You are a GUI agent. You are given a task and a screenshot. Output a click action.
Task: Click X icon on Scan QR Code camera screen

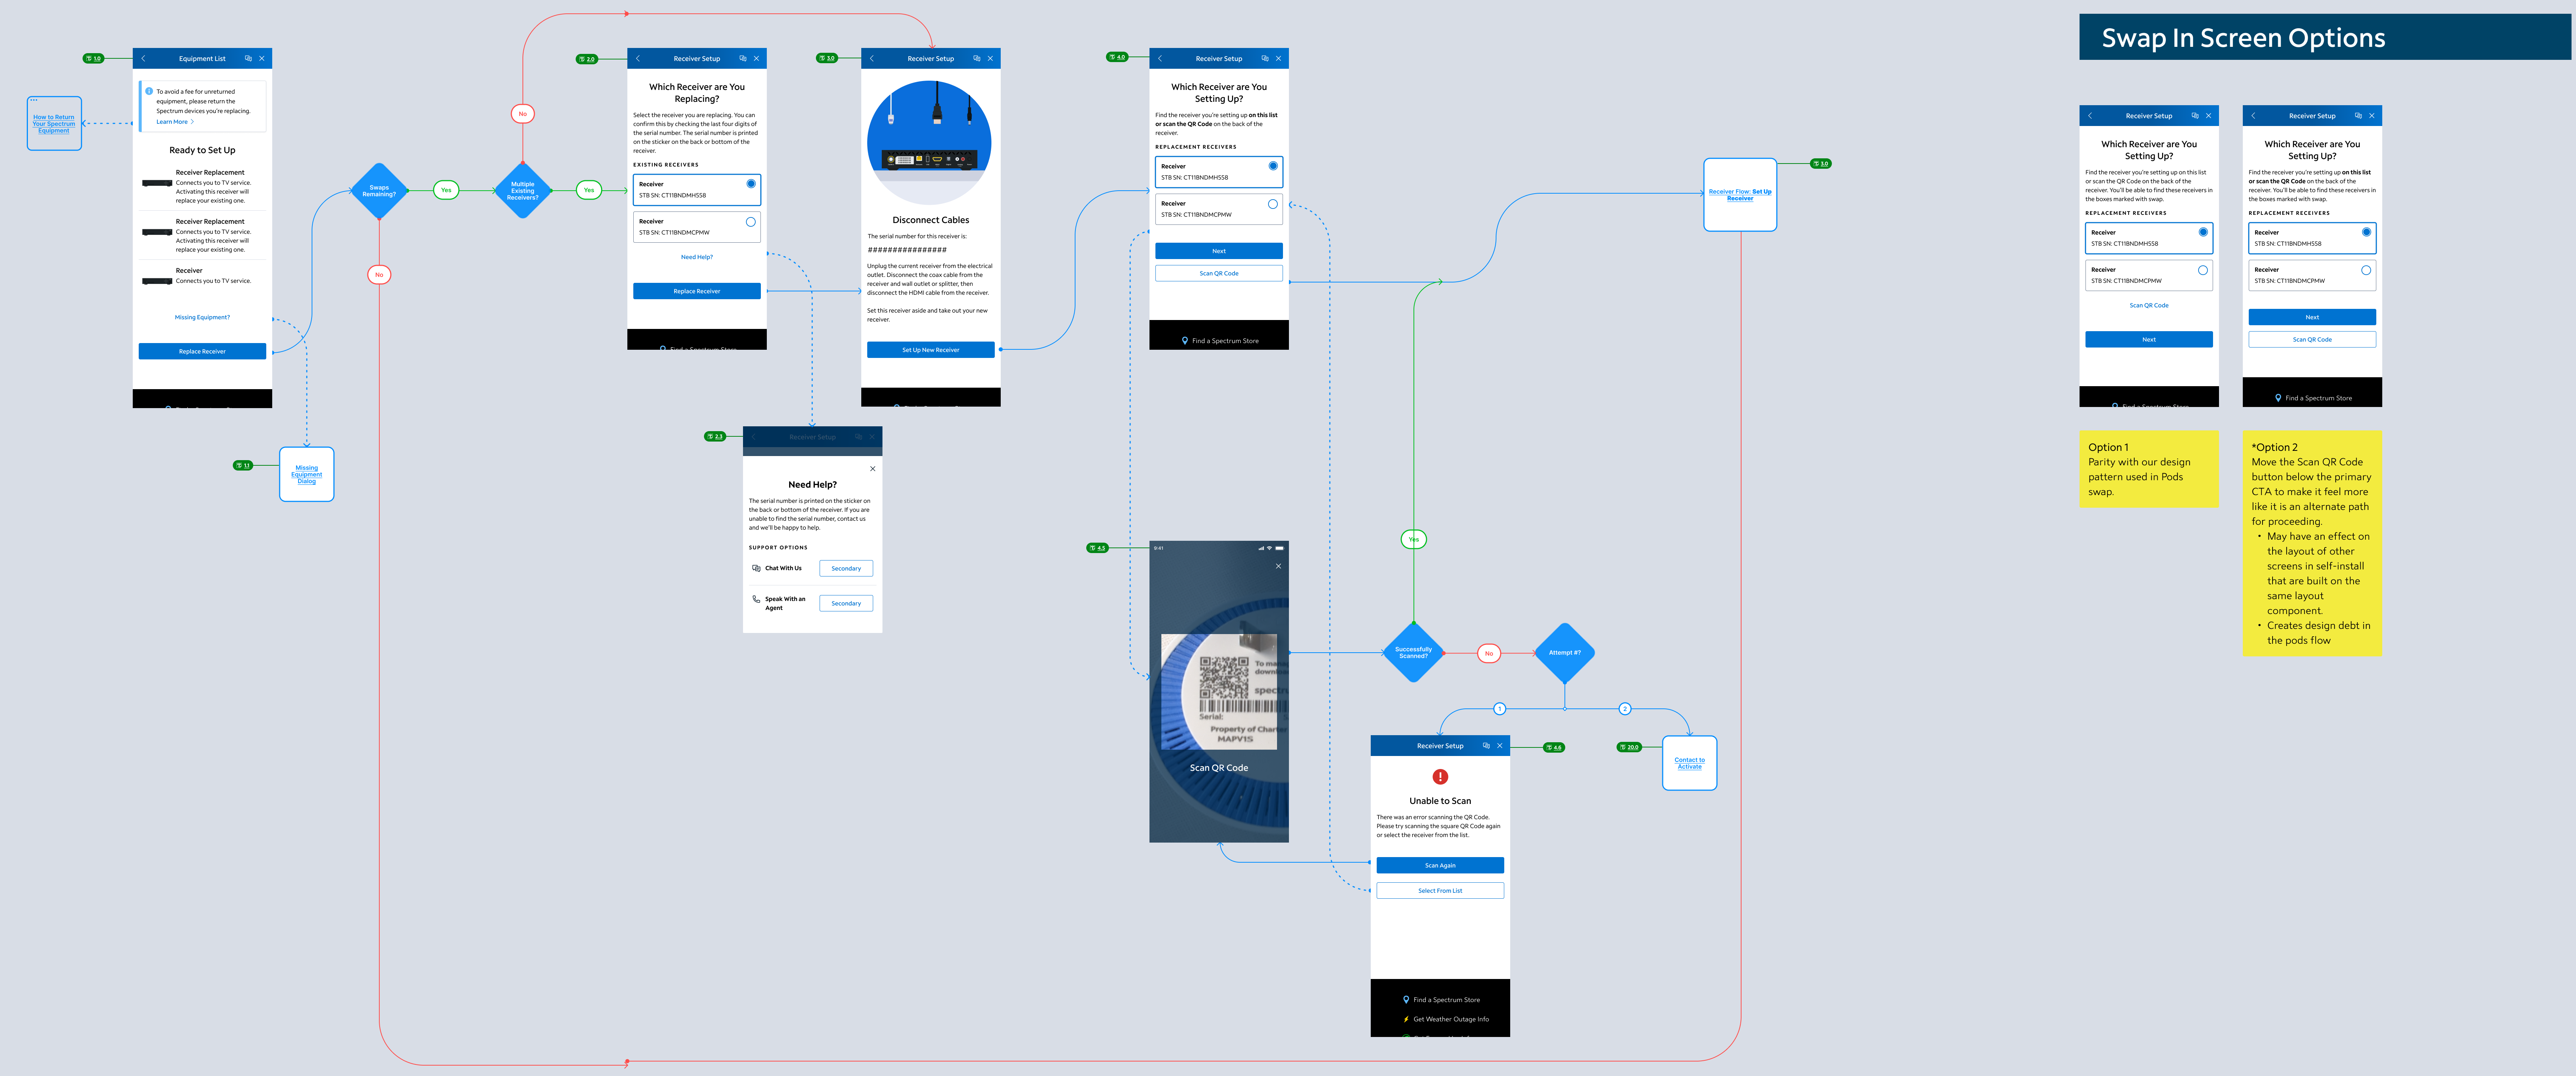coord(1278,566)
